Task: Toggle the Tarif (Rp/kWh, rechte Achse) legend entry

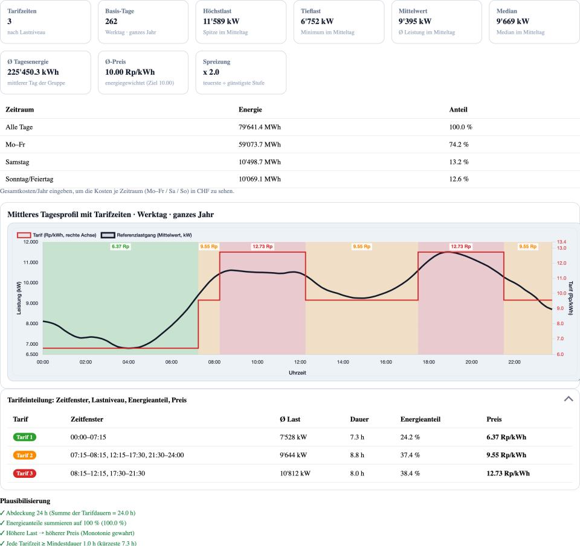Action: tap(57, 235)
